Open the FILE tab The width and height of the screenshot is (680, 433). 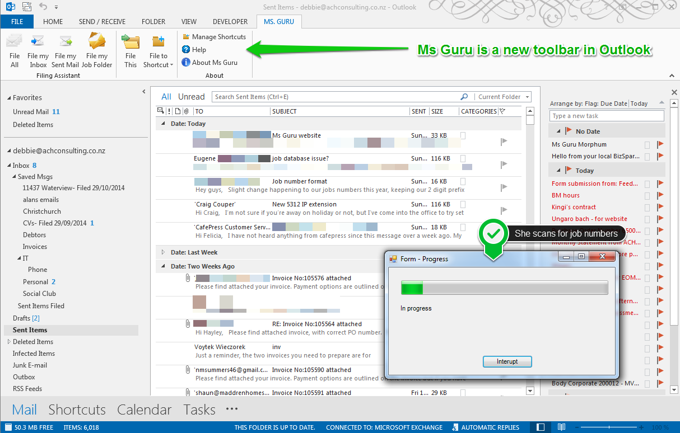(x=17, y=22)
